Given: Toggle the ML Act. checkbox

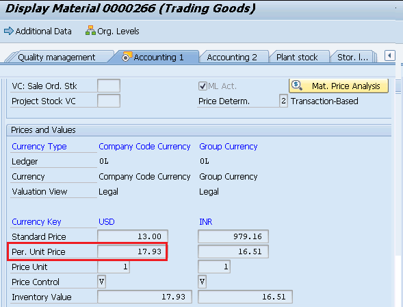Looking at the screenshot, I should (203, 86).
